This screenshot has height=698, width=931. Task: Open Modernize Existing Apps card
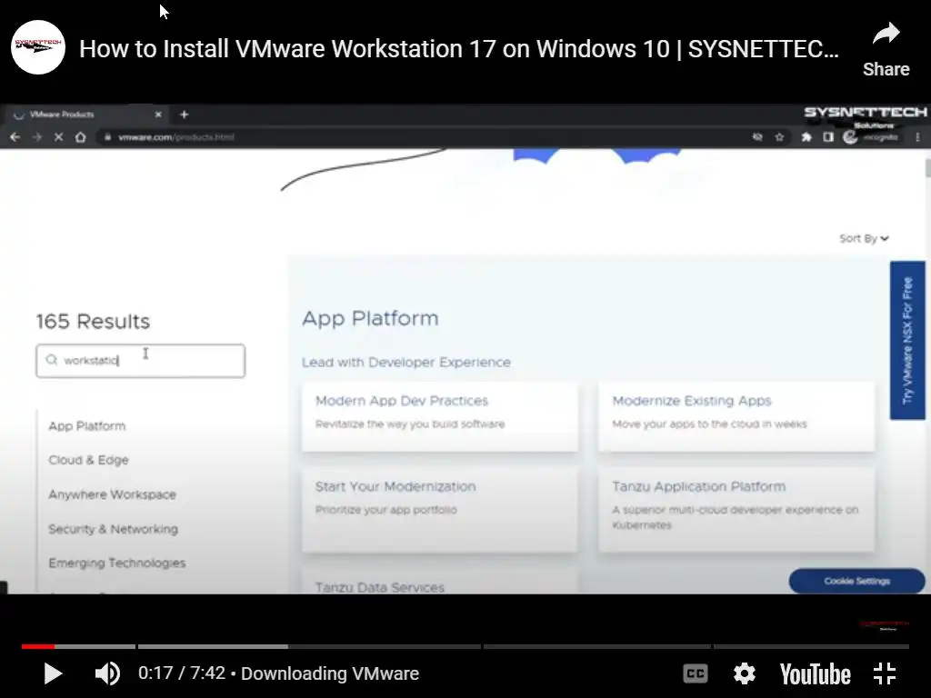pos(736,416)
